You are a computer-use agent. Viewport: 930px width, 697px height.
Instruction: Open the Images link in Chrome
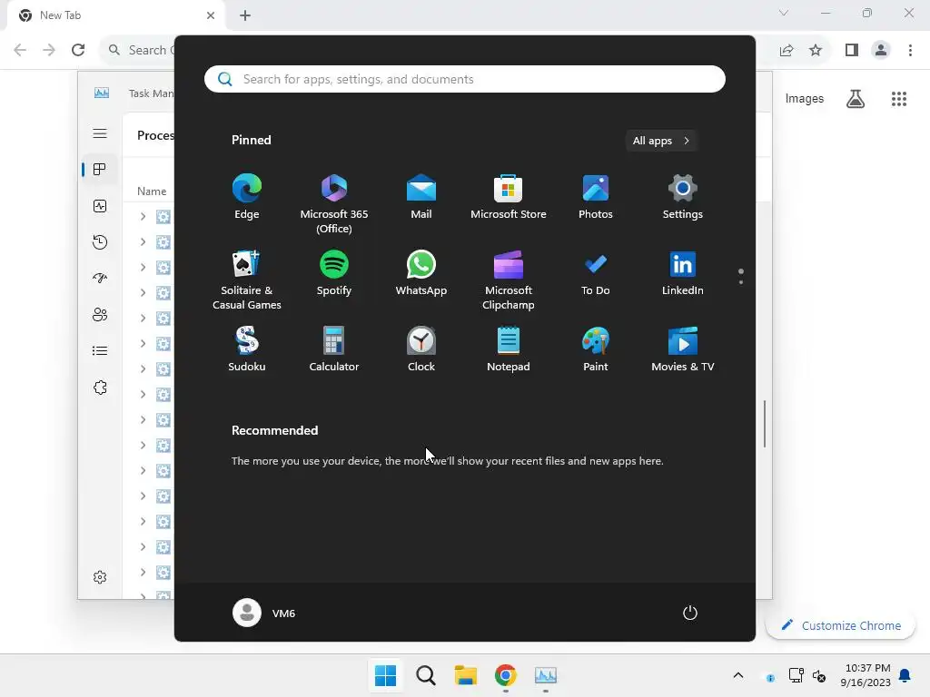[805, 98]
